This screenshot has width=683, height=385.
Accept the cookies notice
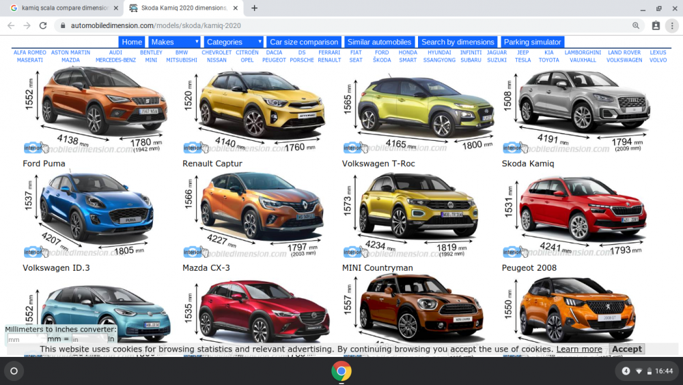[626, 349]
